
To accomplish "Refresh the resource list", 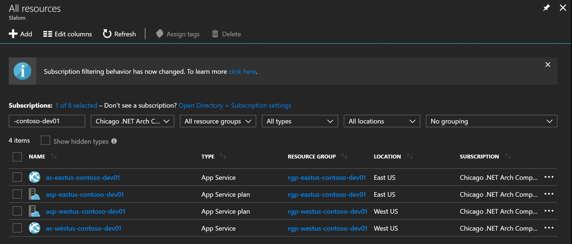I will click(x=119, y=34).
